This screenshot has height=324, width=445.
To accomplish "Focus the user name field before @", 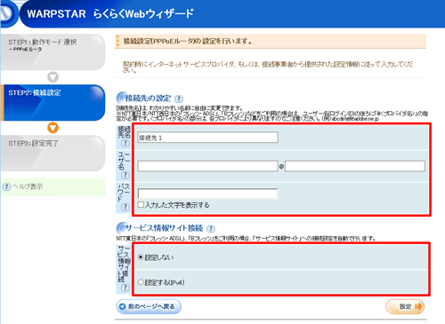I will 207,166.
